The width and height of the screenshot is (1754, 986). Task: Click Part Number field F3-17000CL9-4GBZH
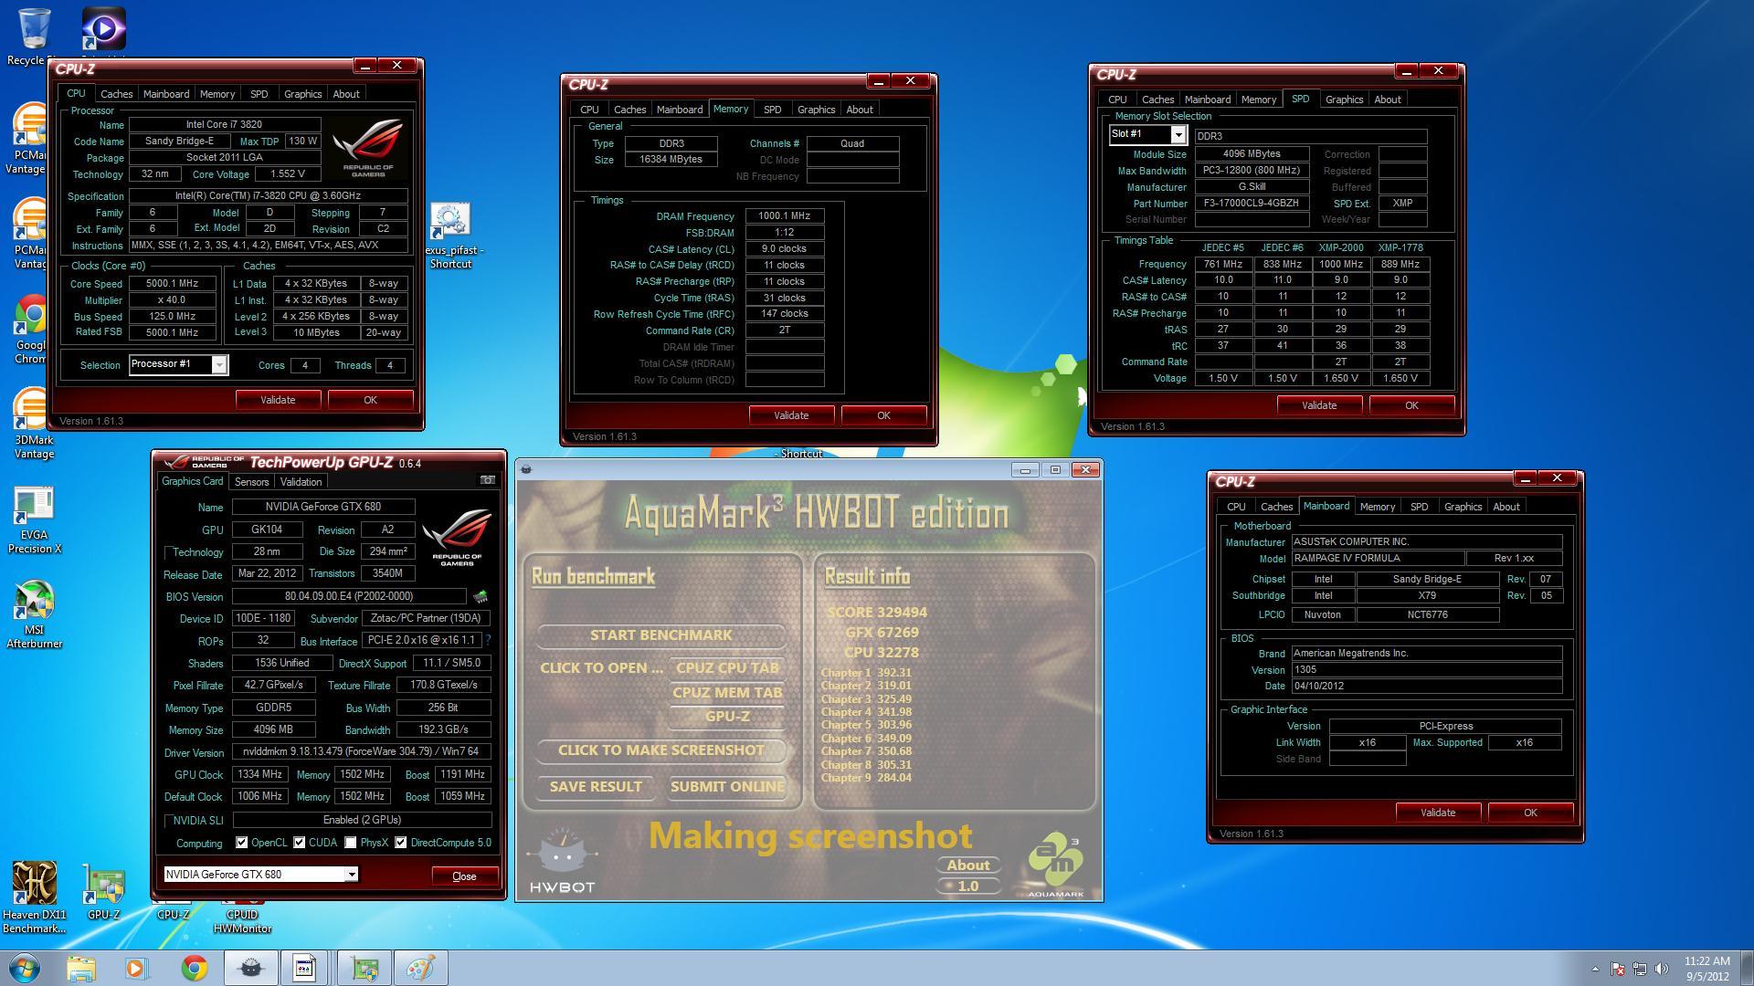tap(1252, 204)
